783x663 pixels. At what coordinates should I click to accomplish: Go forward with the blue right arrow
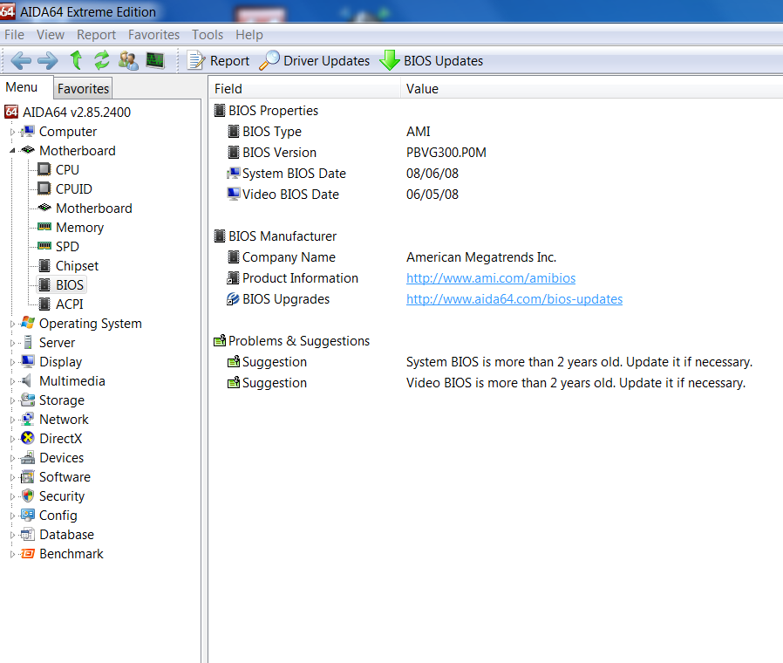tap(48, 61)
